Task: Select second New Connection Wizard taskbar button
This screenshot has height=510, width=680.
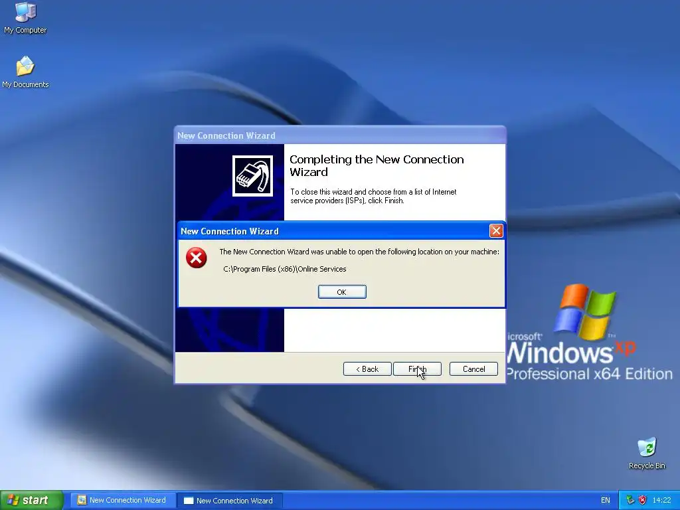Action: click(x=230, y=501)
